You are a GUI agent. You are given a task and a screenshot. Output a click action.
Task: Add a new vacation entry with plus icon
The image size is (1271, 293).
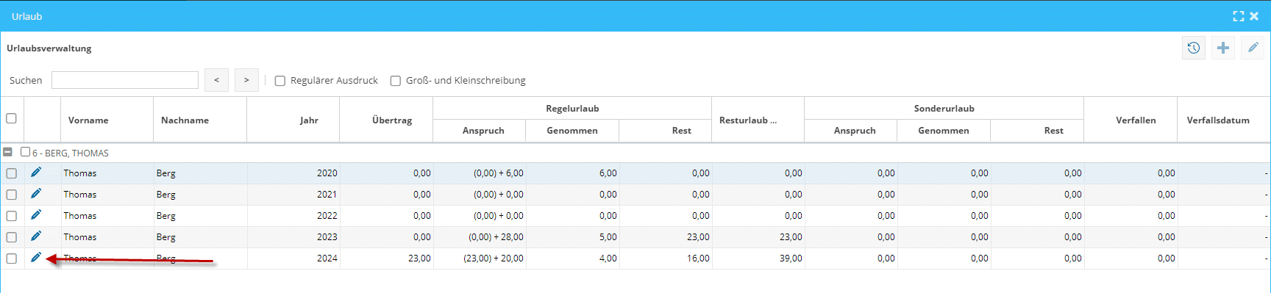click(1222, 48)
